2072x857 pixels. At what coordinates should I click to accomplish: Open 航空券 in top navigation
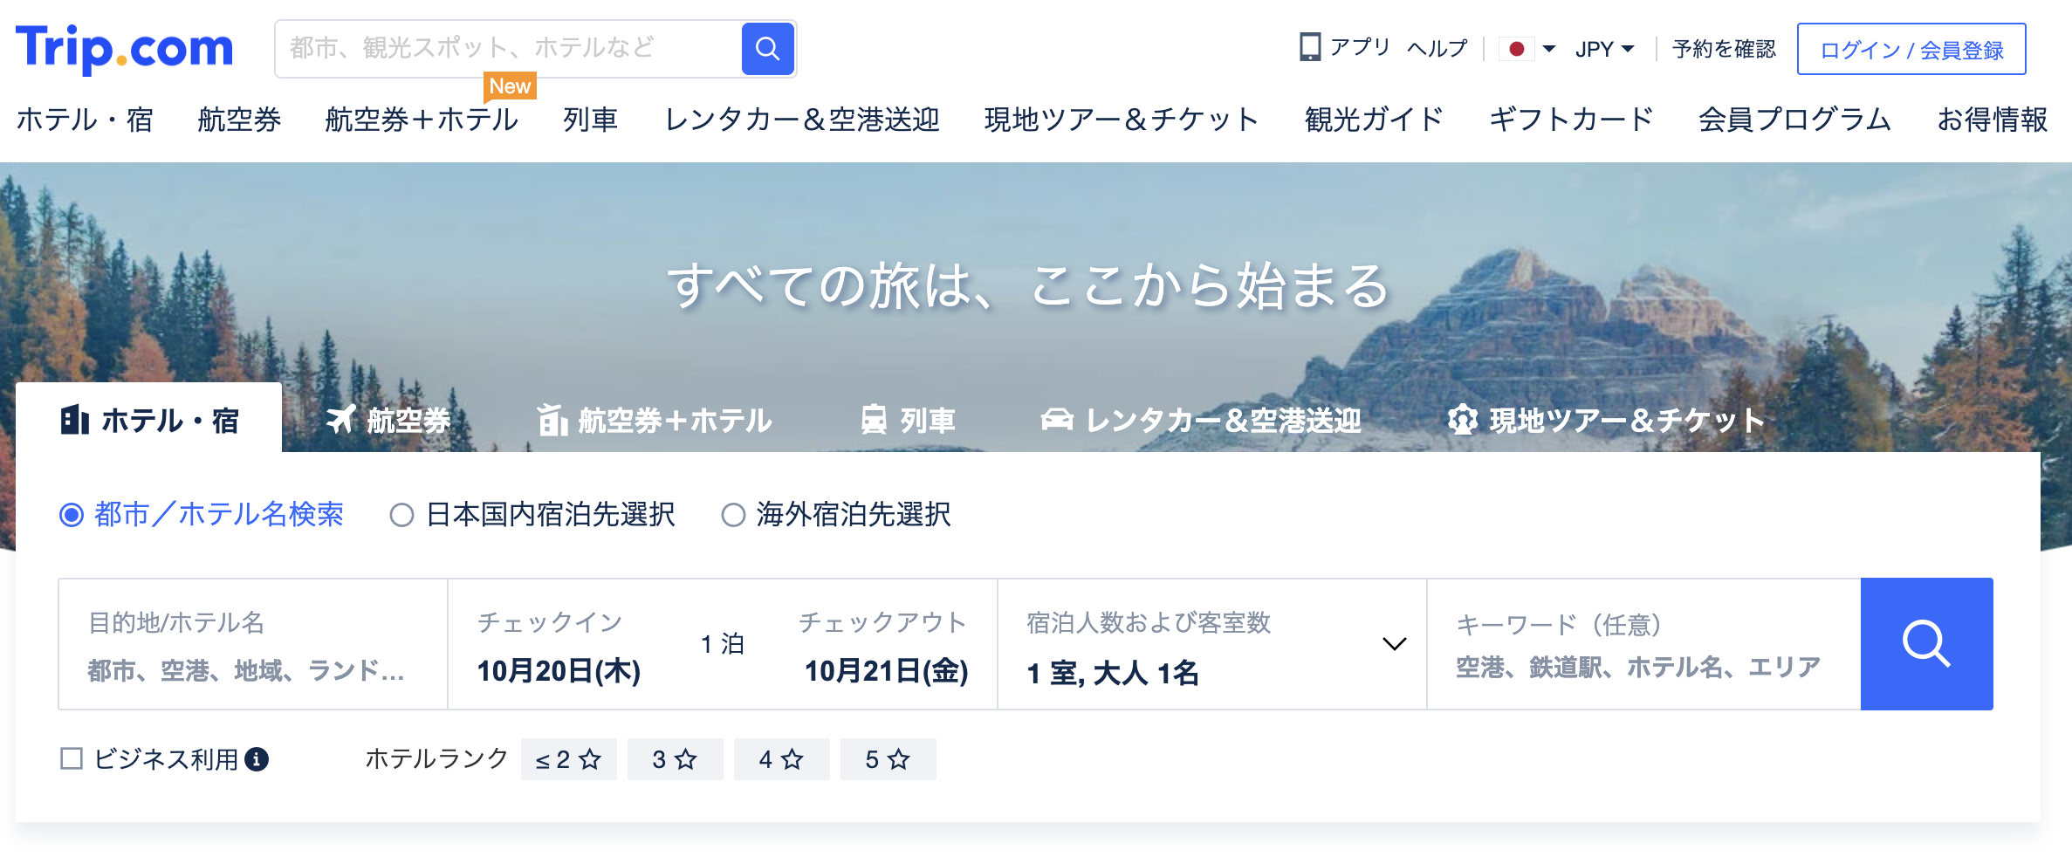click(239, 120)
